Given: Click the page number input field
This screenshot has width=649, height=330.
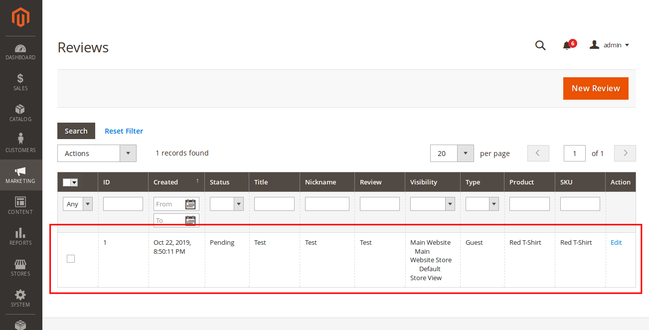Looking at the screenshot, I should [x=575, y=154].
